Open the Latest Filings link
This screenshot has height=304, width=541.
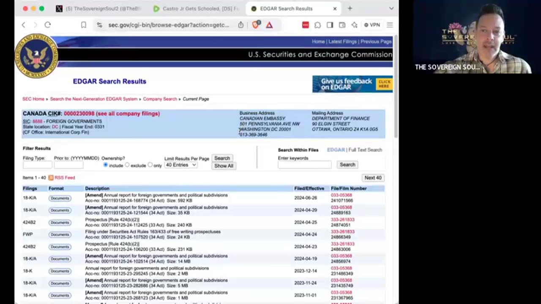pyautogui.click(x=343, y=41)
